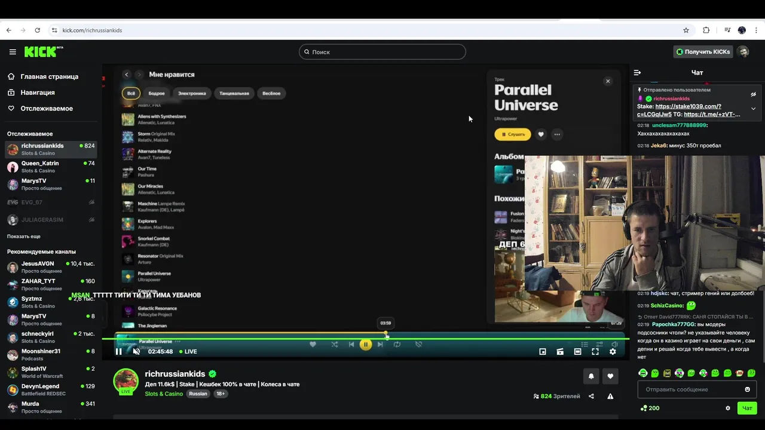The image size is (765, 430).
Task: Open the Queen_Katrin channel in the sidebar
Action: pos(51,167)
